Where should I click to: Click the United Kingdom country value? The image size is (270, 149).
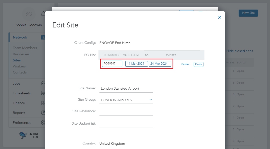tap(112, 144)
